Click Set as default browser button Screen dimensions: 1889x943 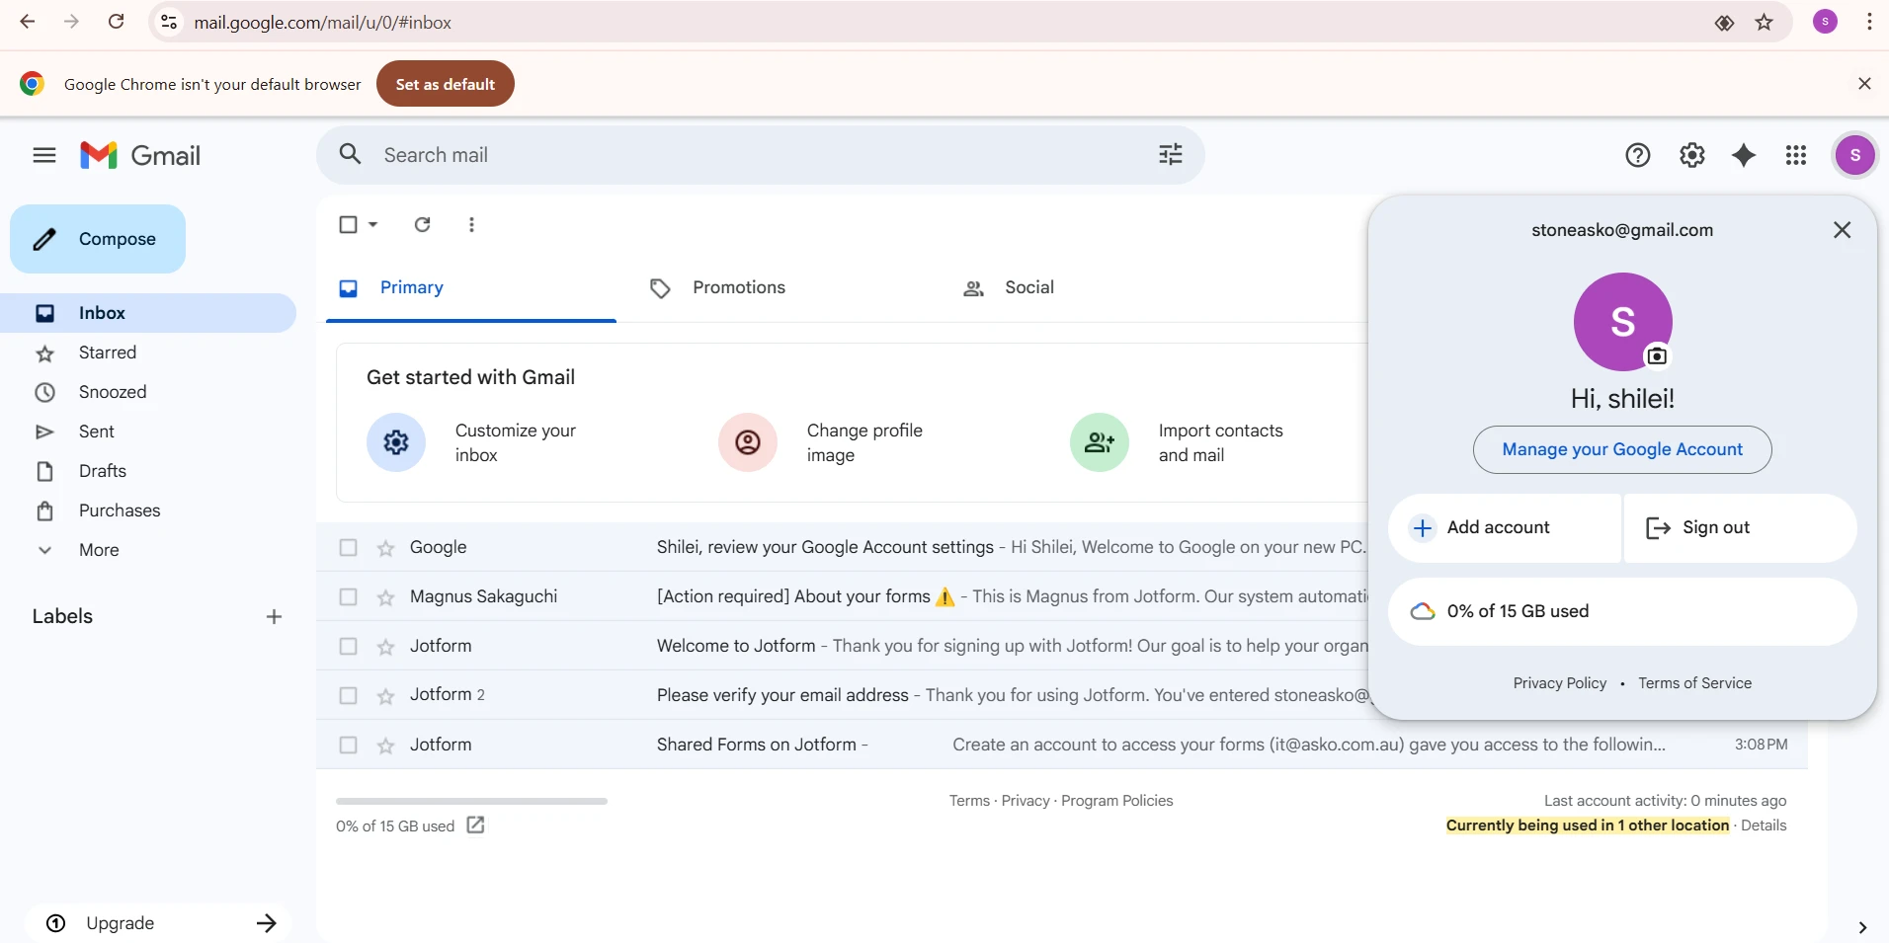446,84
